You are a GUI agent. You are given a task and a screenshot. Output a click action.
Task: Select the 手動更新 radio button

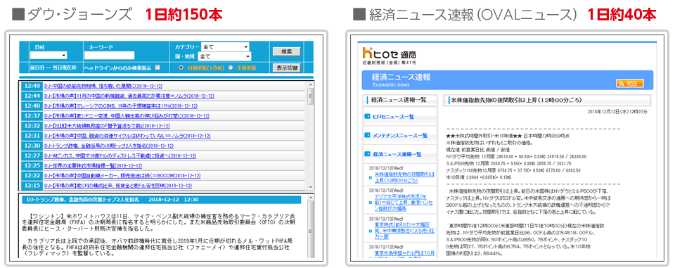[x=231, y=68]
